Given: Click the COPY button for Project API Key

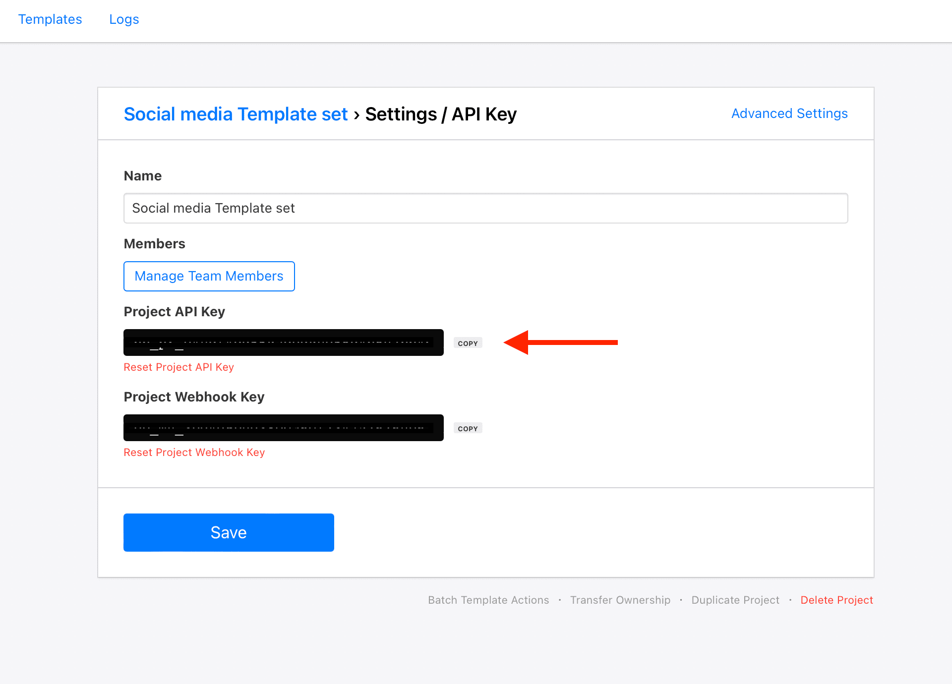Looking at the screenshot, I should pyautogui.click(x=468, y=342).
